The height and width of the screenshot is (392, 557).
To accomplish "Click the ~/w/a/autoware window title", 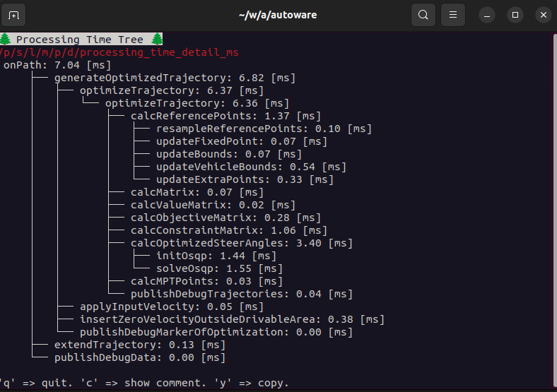I will click(x=278, y=15).
